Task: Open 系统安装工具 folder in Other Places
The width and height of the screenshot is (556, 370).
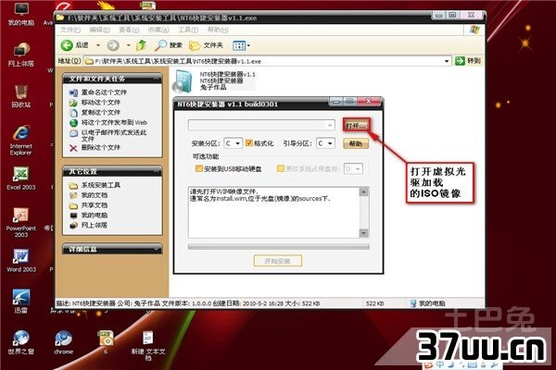Action: [x=101, y=185]
